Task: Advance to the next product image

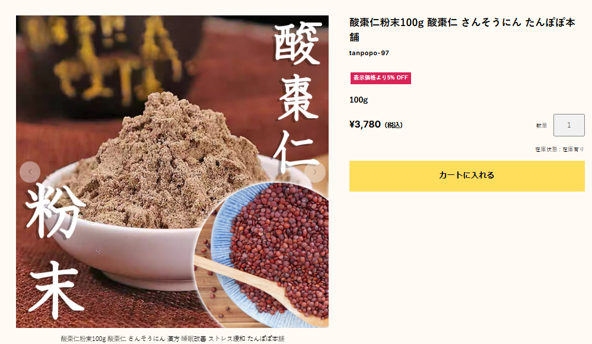Action: click(315, 172)
